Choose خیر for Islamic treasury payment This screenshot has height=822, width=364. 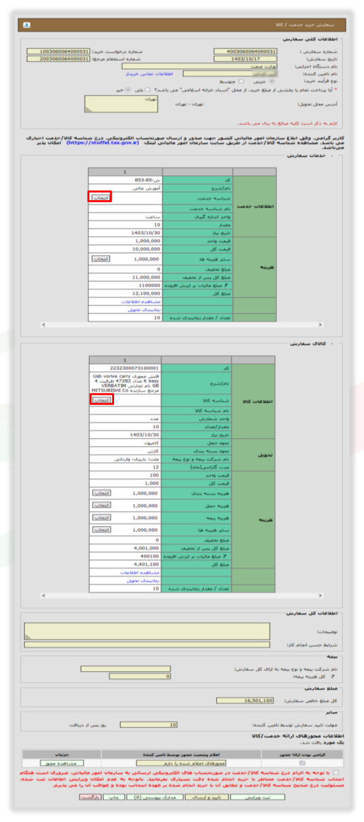(127, 89)
